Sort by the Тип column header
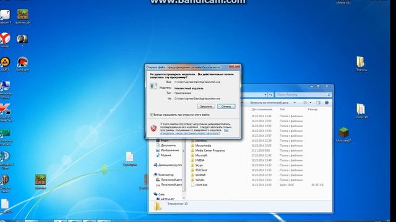 282,110
